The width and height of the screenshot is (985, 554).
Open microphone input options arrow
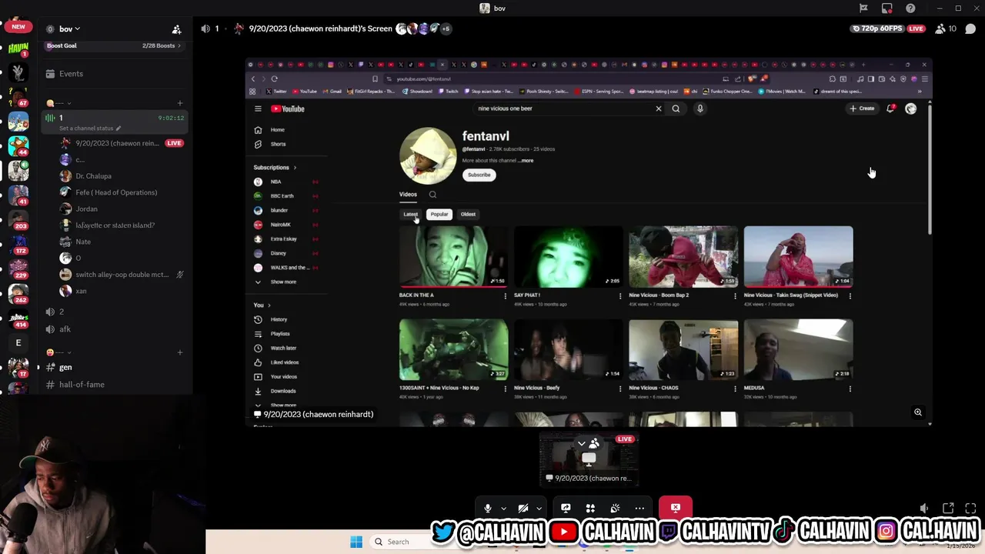(x=503, y=508)
